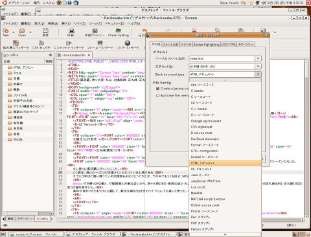Viewport: 311px width, 237px height.
Task: Select GTK+ configuration entry
Action: tap(225, 151)
